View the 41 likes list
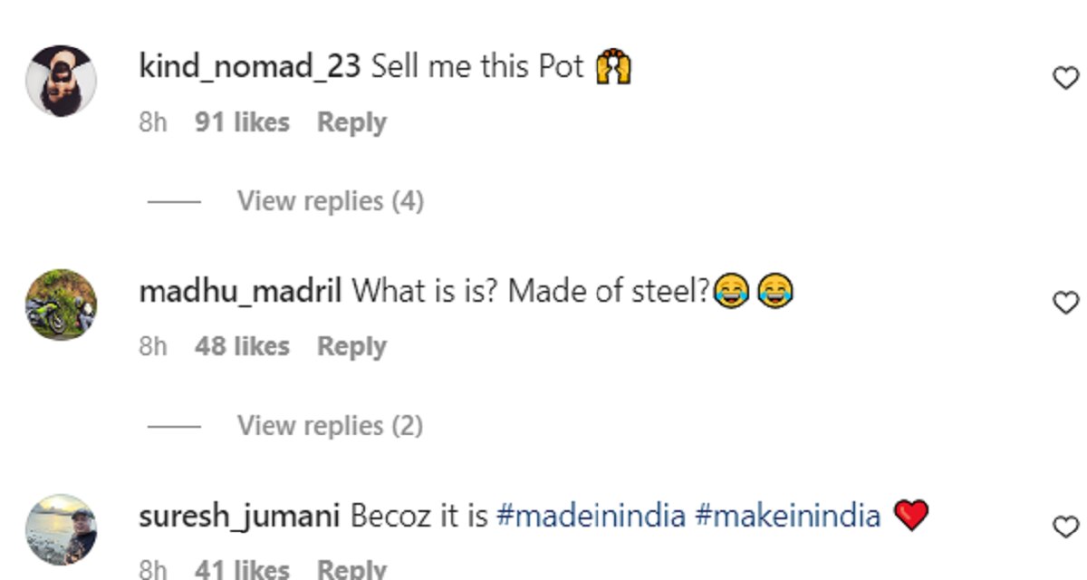 point(242,569)
